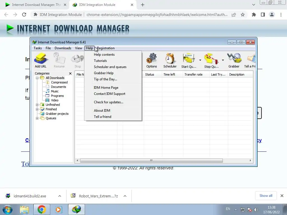Select Grabber projects in the tree

[57, 114]
